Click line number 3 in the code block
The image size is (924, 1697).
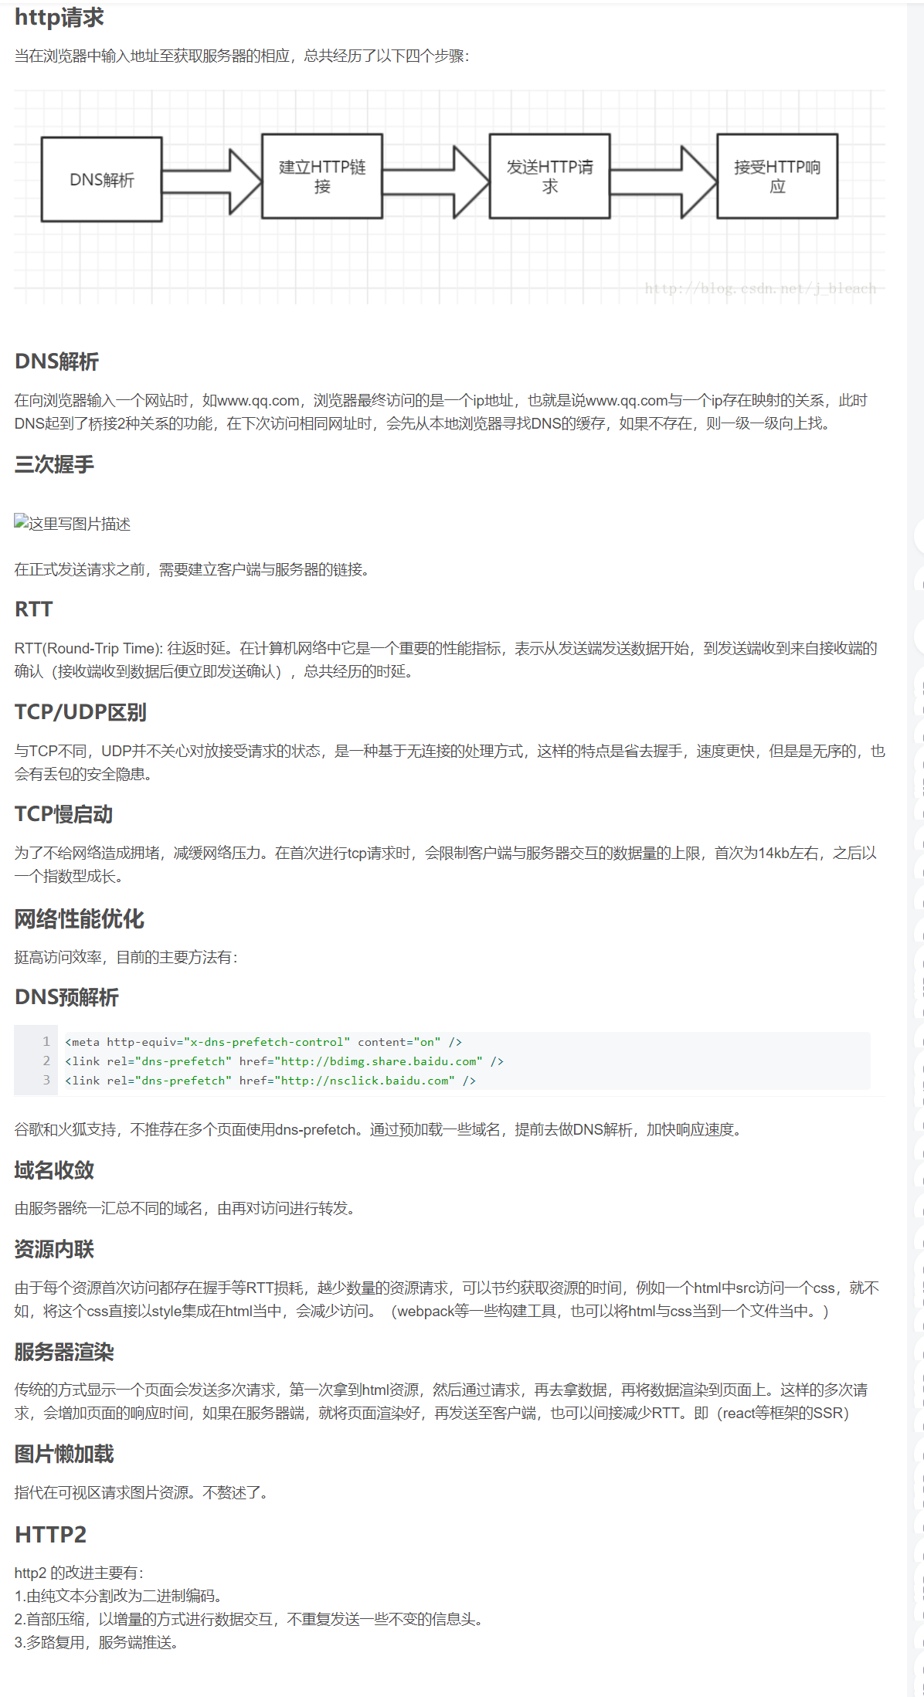click(x=46, y=1081)
